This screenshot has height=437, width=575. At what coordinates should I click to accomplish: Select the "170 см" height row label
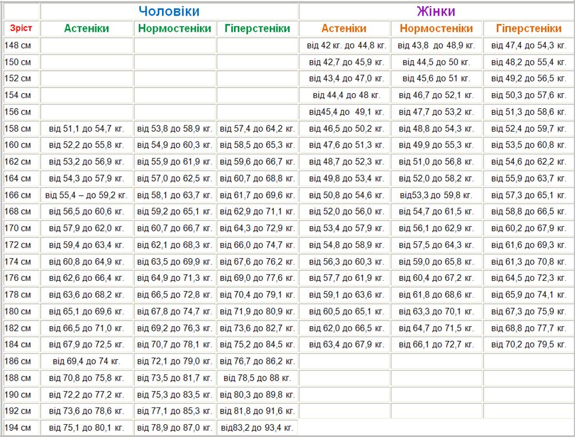tap(18, 228)
